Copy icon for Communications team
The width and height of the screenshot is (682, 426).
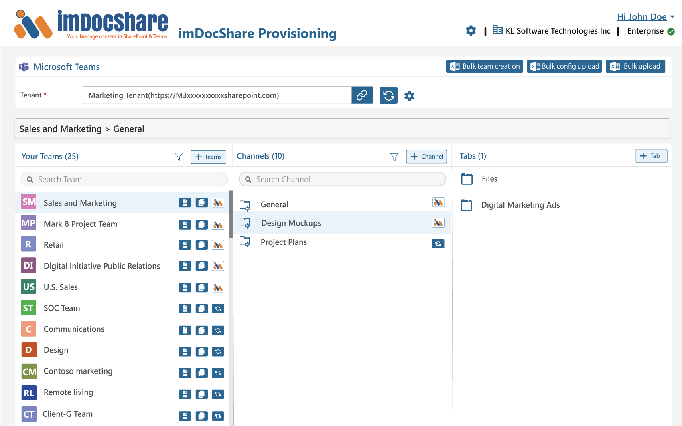pos(201,331)
